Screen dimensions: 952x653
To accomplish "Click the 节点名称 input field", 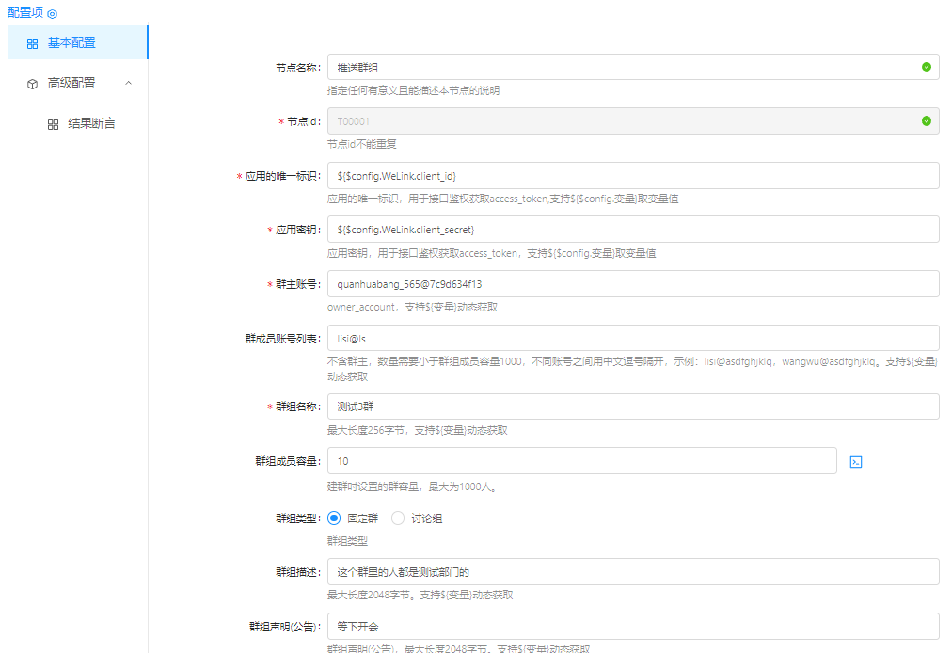I will (x=621, y=67).
